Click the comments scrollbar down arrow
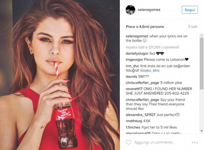 202,131
